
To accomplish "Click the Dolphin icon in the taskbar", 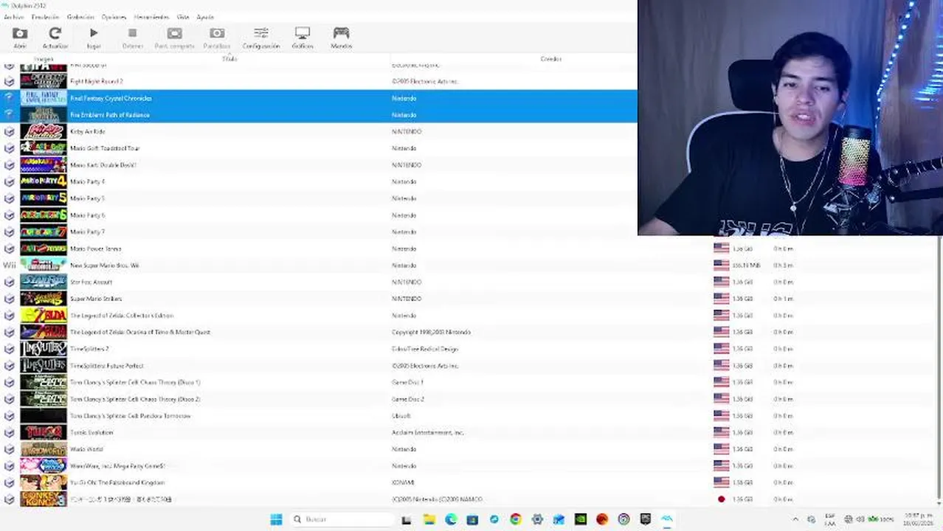I will pyautogui.click(x=667, y=519).
